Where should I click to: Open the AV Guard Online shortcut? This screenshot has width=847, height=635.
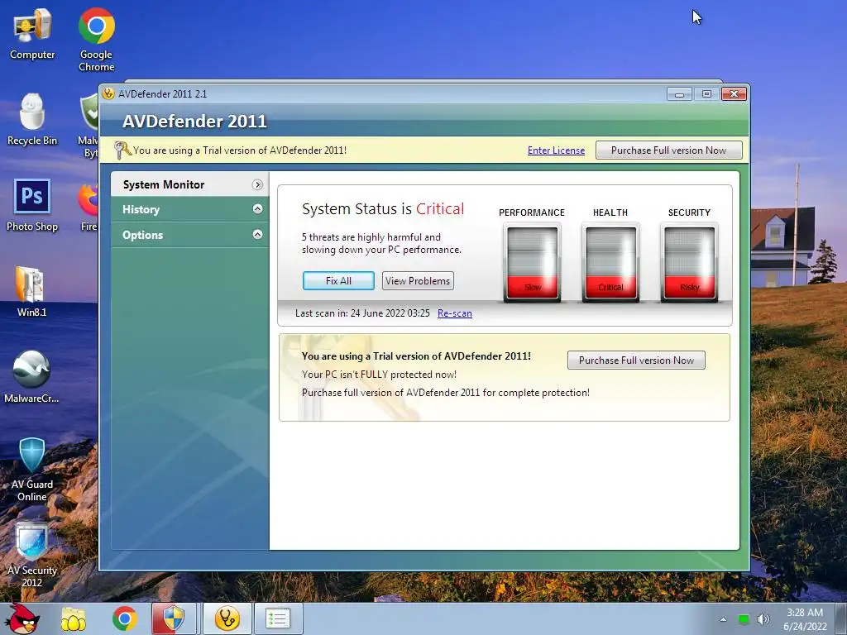click(32, 470)
